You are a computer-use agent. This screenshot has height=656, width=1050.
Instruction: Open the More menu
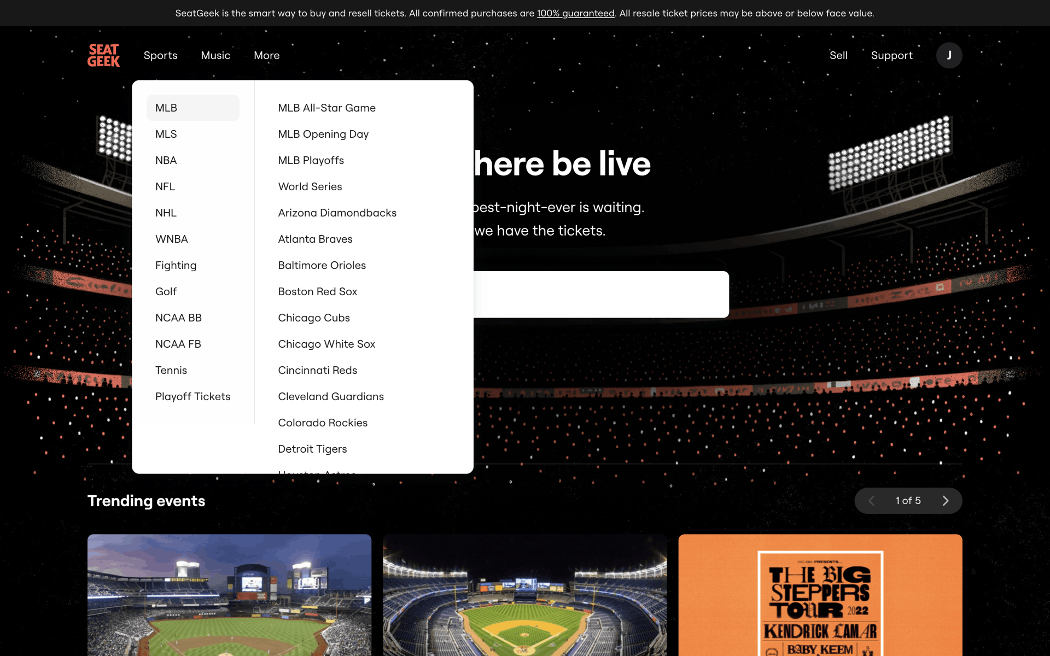point(266,55)
